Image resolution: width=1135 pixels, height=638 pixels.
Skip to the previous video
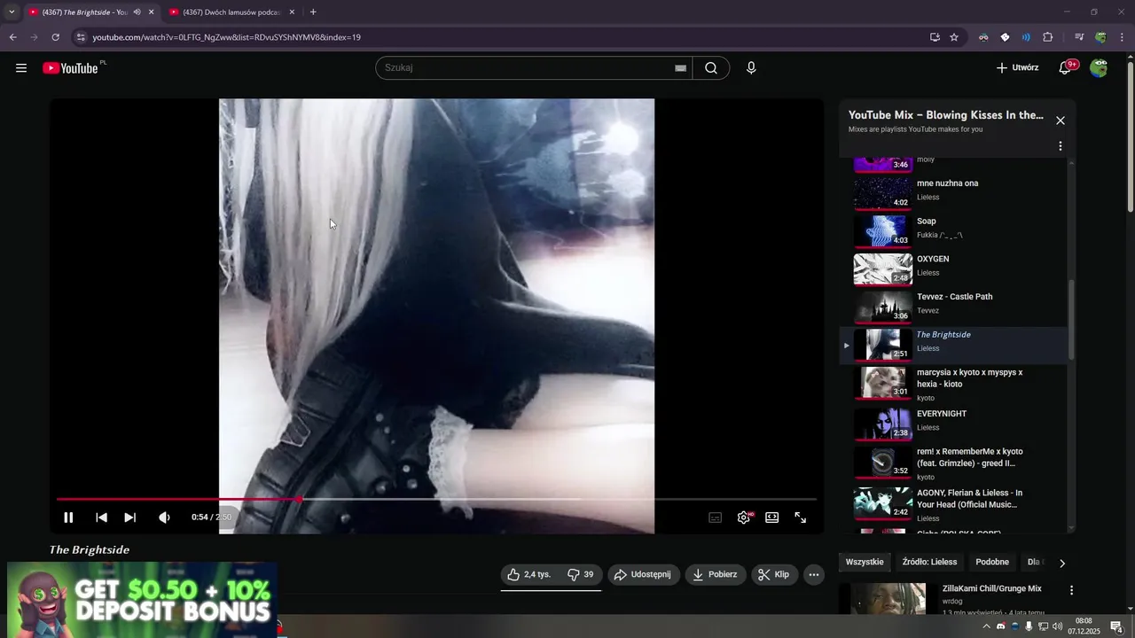click(101, 517)
